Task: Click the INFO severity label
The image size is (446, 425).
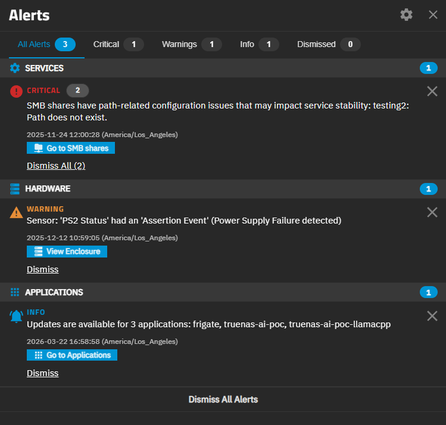Action: pyautogui.click(x=36, y=312)
